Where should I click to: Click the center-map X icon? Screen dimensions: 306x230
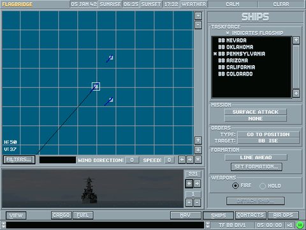tap(198, 160)
